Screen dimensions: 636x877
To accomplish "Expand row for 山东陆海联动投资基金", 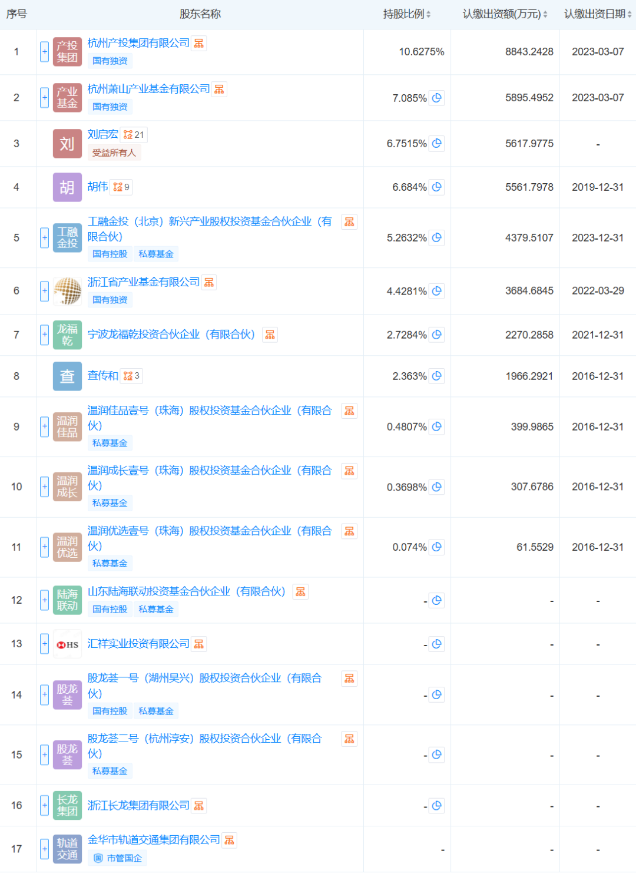I will (44, 600).
